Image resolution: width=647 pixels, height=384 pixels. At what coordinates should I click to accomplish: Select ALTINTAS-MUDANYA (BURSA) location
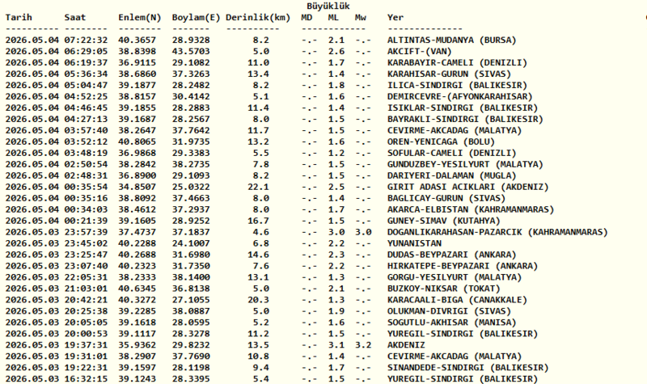pos(452,40)
